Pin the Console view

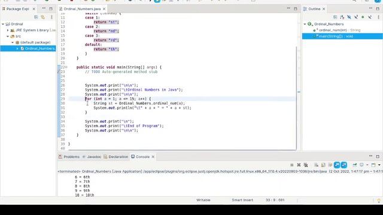click(x=354, y=165)
